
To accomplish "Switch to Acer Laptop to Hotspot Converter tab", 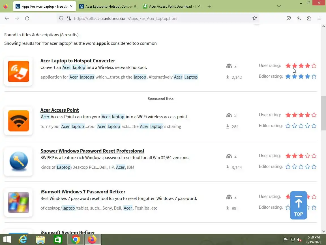I will tap(108, 7).
